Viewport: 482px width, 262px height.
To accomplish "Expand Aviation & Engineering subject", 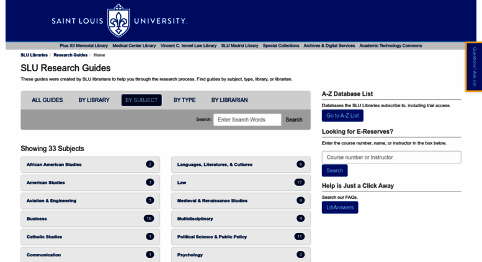I will [x=90, y=201].
